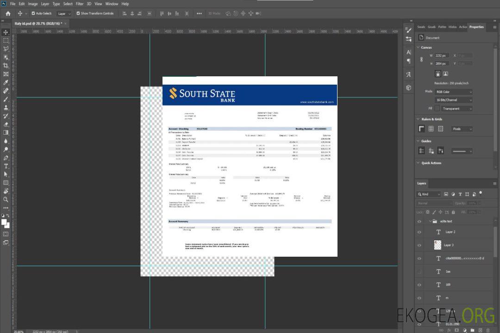Screen dimensions: 500x333
Task: Toggle the layer filter on/off switch
Action: pos(481,193)
